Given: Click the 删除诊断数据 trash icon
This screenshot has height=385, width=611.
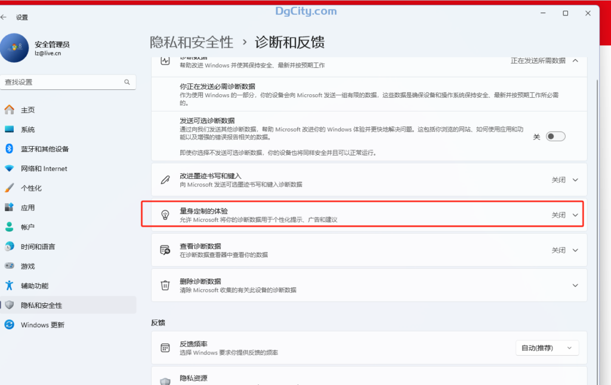Looking at the screenshot, I should [x=165, y=285].
